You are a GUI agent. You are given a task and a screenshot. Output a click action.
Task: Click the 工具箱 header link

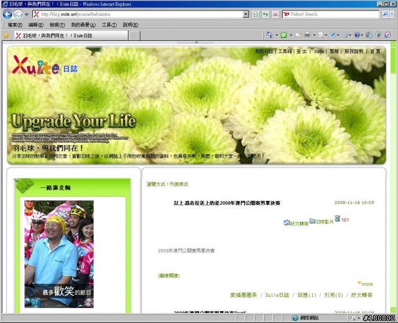[x=285, y=52]
